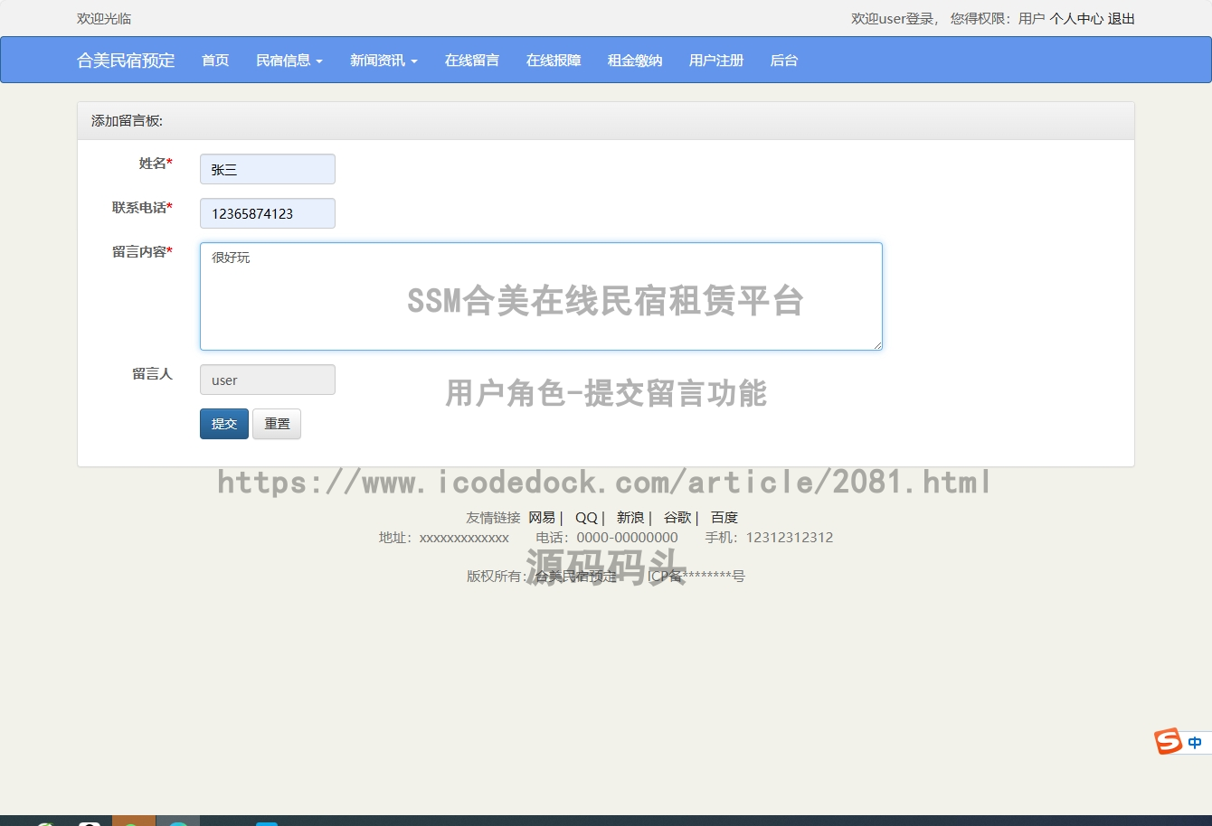
Task: Select the 欢迎光临 text in top bar
Action: pos(104,18)
